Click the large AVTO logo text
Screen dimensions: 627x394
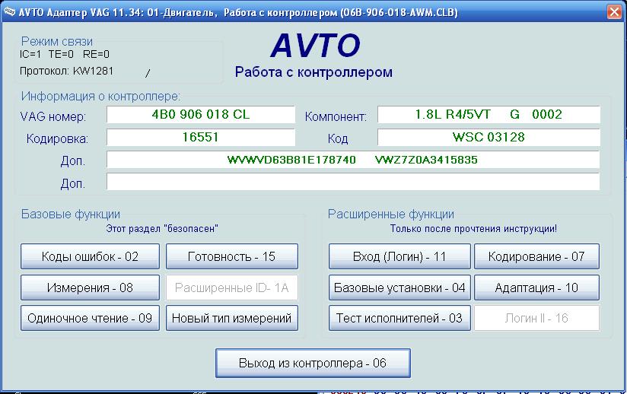(316, 45)
